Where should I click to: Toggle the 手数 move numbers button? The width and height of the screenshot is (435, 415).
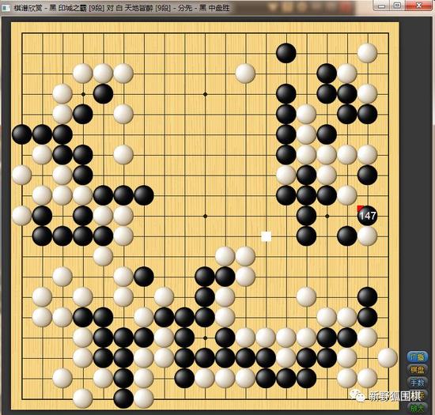coord(418,383)
